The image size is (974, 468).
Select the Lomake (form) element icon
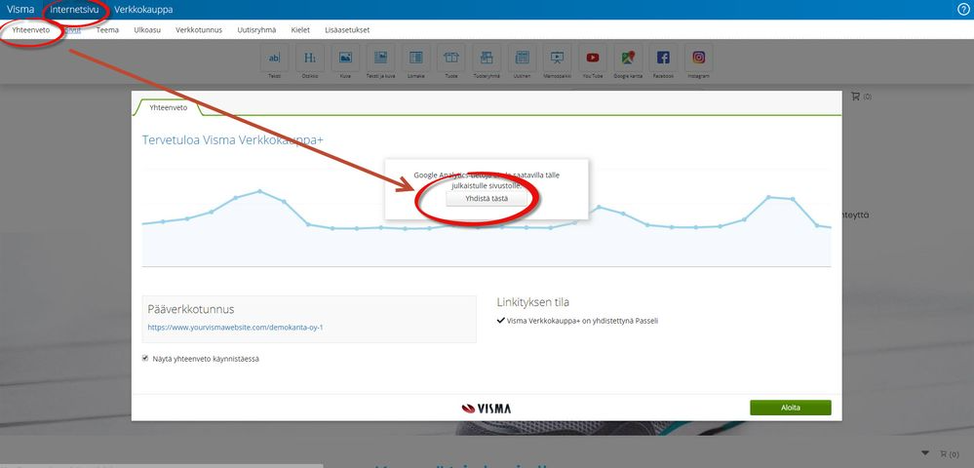(x=415, y=58)
